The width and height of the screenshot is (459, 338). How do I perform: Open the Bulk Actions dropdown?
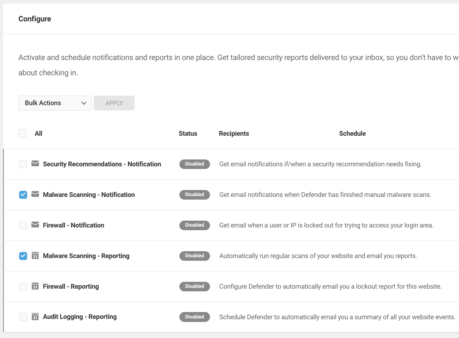click(x=55, y=103)
